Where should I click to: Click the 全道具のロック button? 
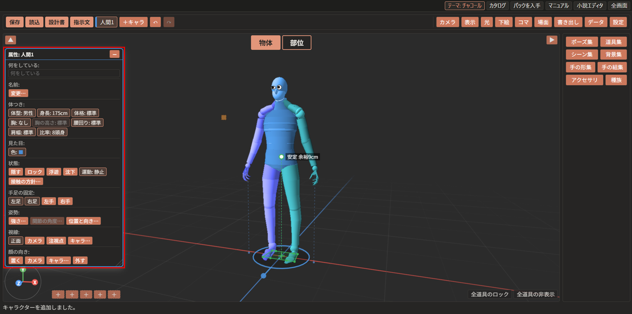(x=490, y=294)
